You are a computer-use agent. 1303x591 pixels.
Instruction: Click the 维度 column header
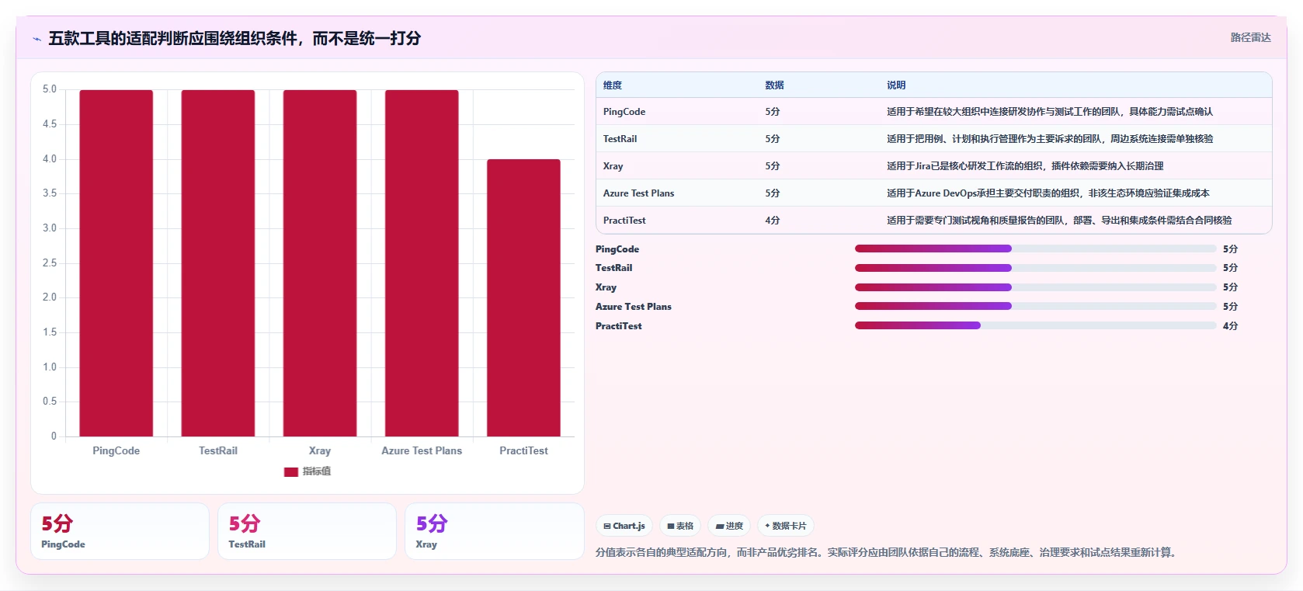tap(613, 85)
